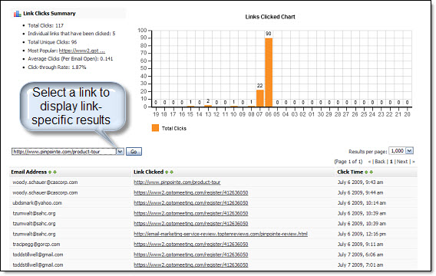The width and height of the screenshot is (436, 276).
Task: Open gotomeeting link in tracipegg@gorcp.com row
Action: click(x=190, y=245)
